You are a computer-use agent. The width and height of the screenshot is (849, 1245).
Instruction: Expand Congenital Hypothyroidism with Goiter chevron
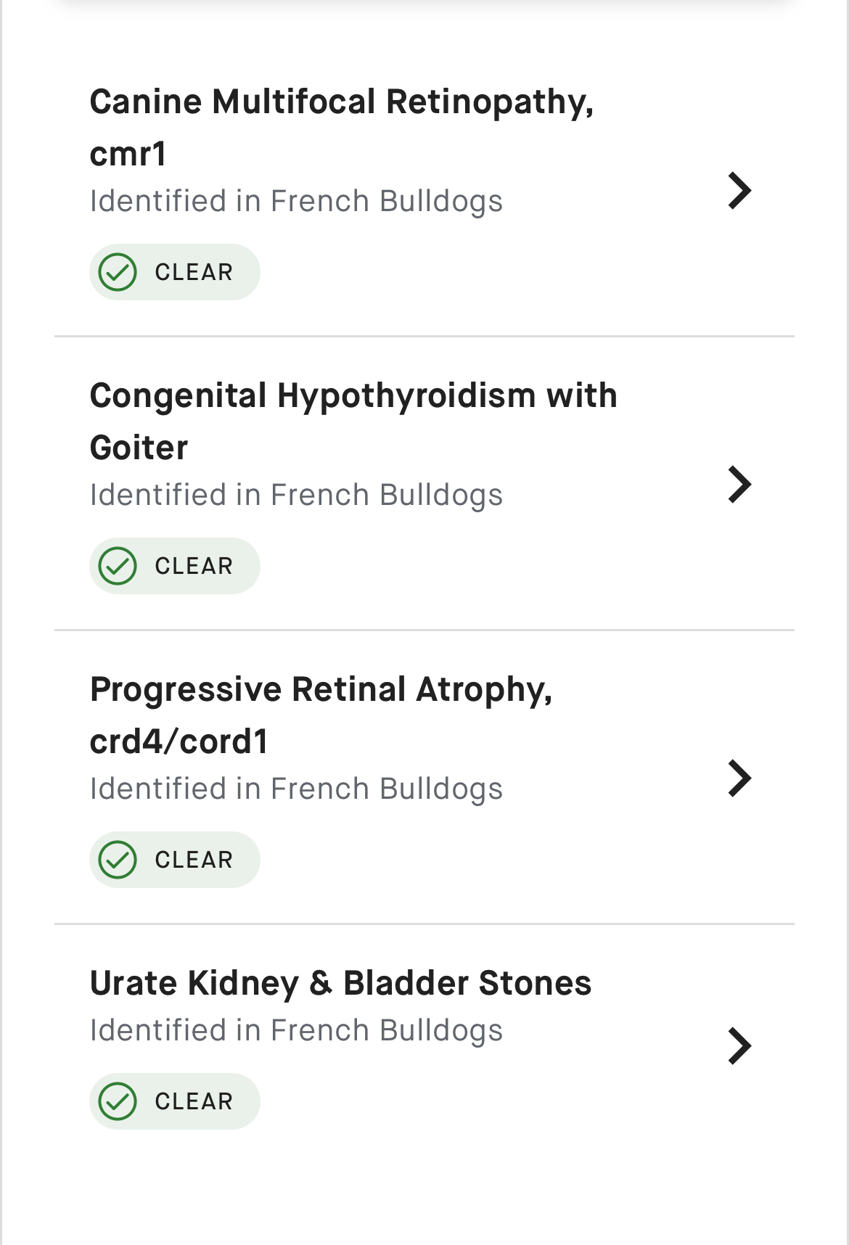click(x=739, y=485)
